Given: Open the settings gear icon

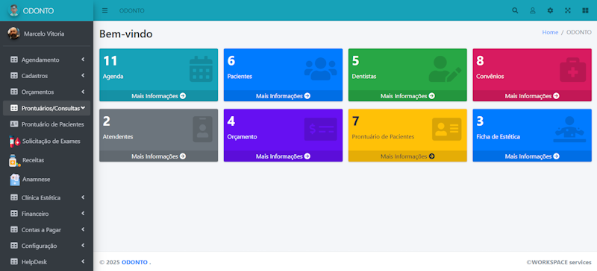Looking at the screenshot, I should (x=550, y=10).
